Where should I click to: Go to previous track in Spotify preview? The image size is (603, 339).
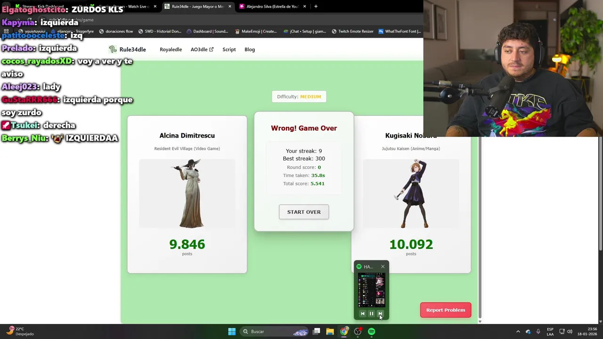point(363,314)
